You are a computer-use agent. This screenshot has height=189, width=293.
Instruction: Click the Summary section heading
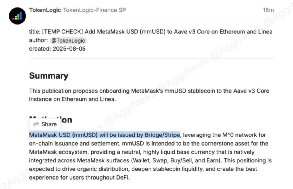[x=48, y=75]
